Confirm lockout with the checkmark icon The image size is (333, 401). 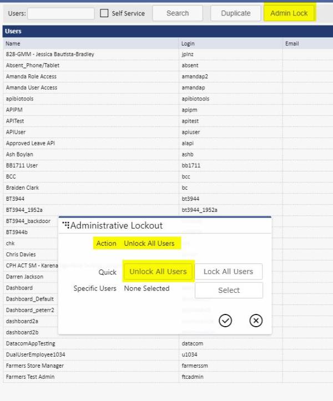tap(225, 321)
